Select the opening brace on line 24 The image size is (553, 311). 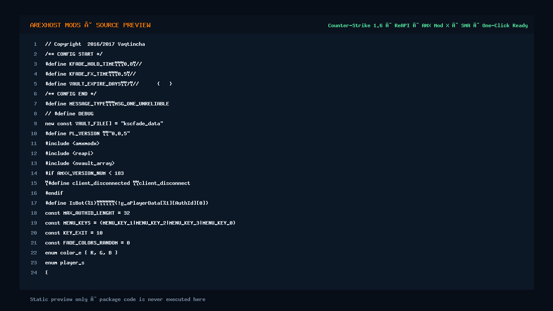[47, 273]
